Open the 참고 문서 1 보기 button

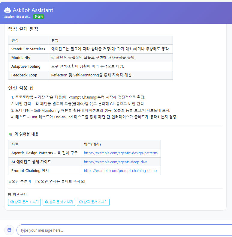(24, 202)
